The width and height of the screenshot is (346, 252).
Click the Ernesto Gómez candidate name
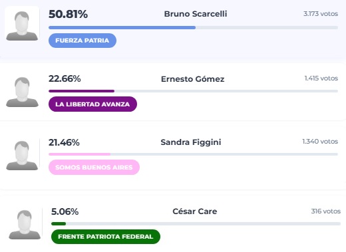point(192,79)
